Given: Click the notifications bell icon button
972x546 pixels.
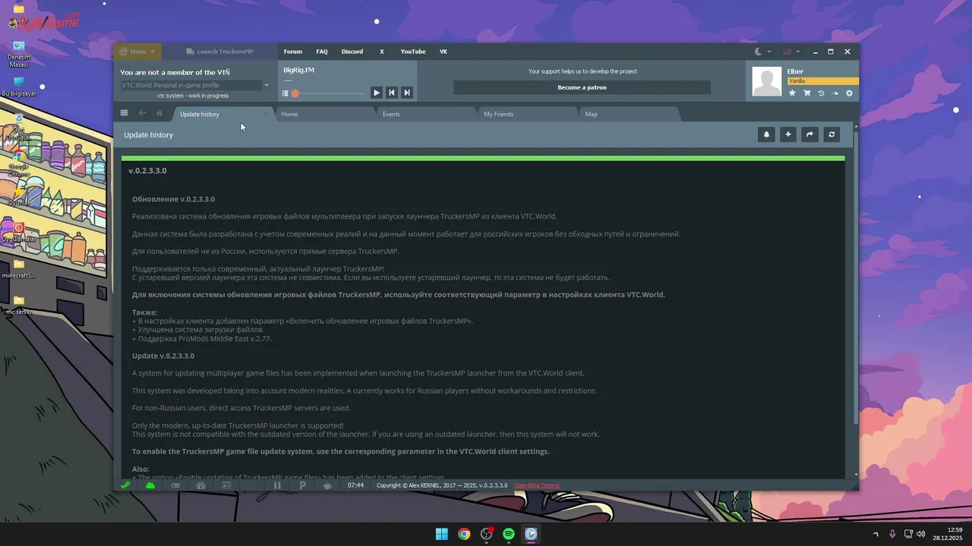Looking at the screenshot, I should [766, 134].
